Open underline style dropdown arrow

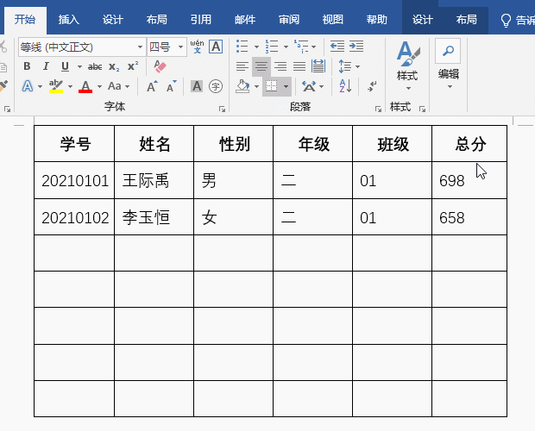(79, 66)
